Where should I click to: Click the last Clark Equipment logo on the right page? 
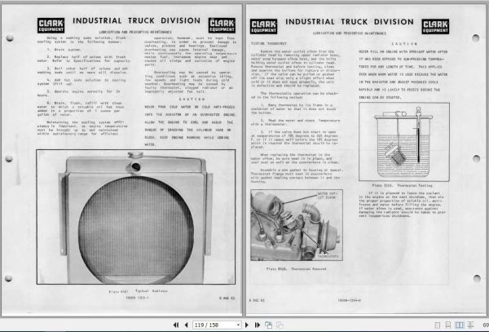[435, 26]
